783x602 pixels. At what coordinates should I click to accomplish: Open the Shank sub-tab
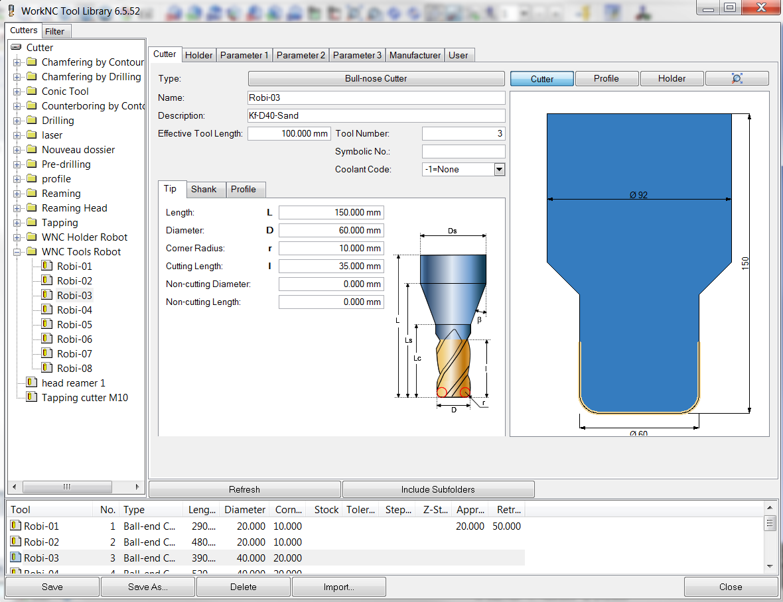[x=204, y=190]
